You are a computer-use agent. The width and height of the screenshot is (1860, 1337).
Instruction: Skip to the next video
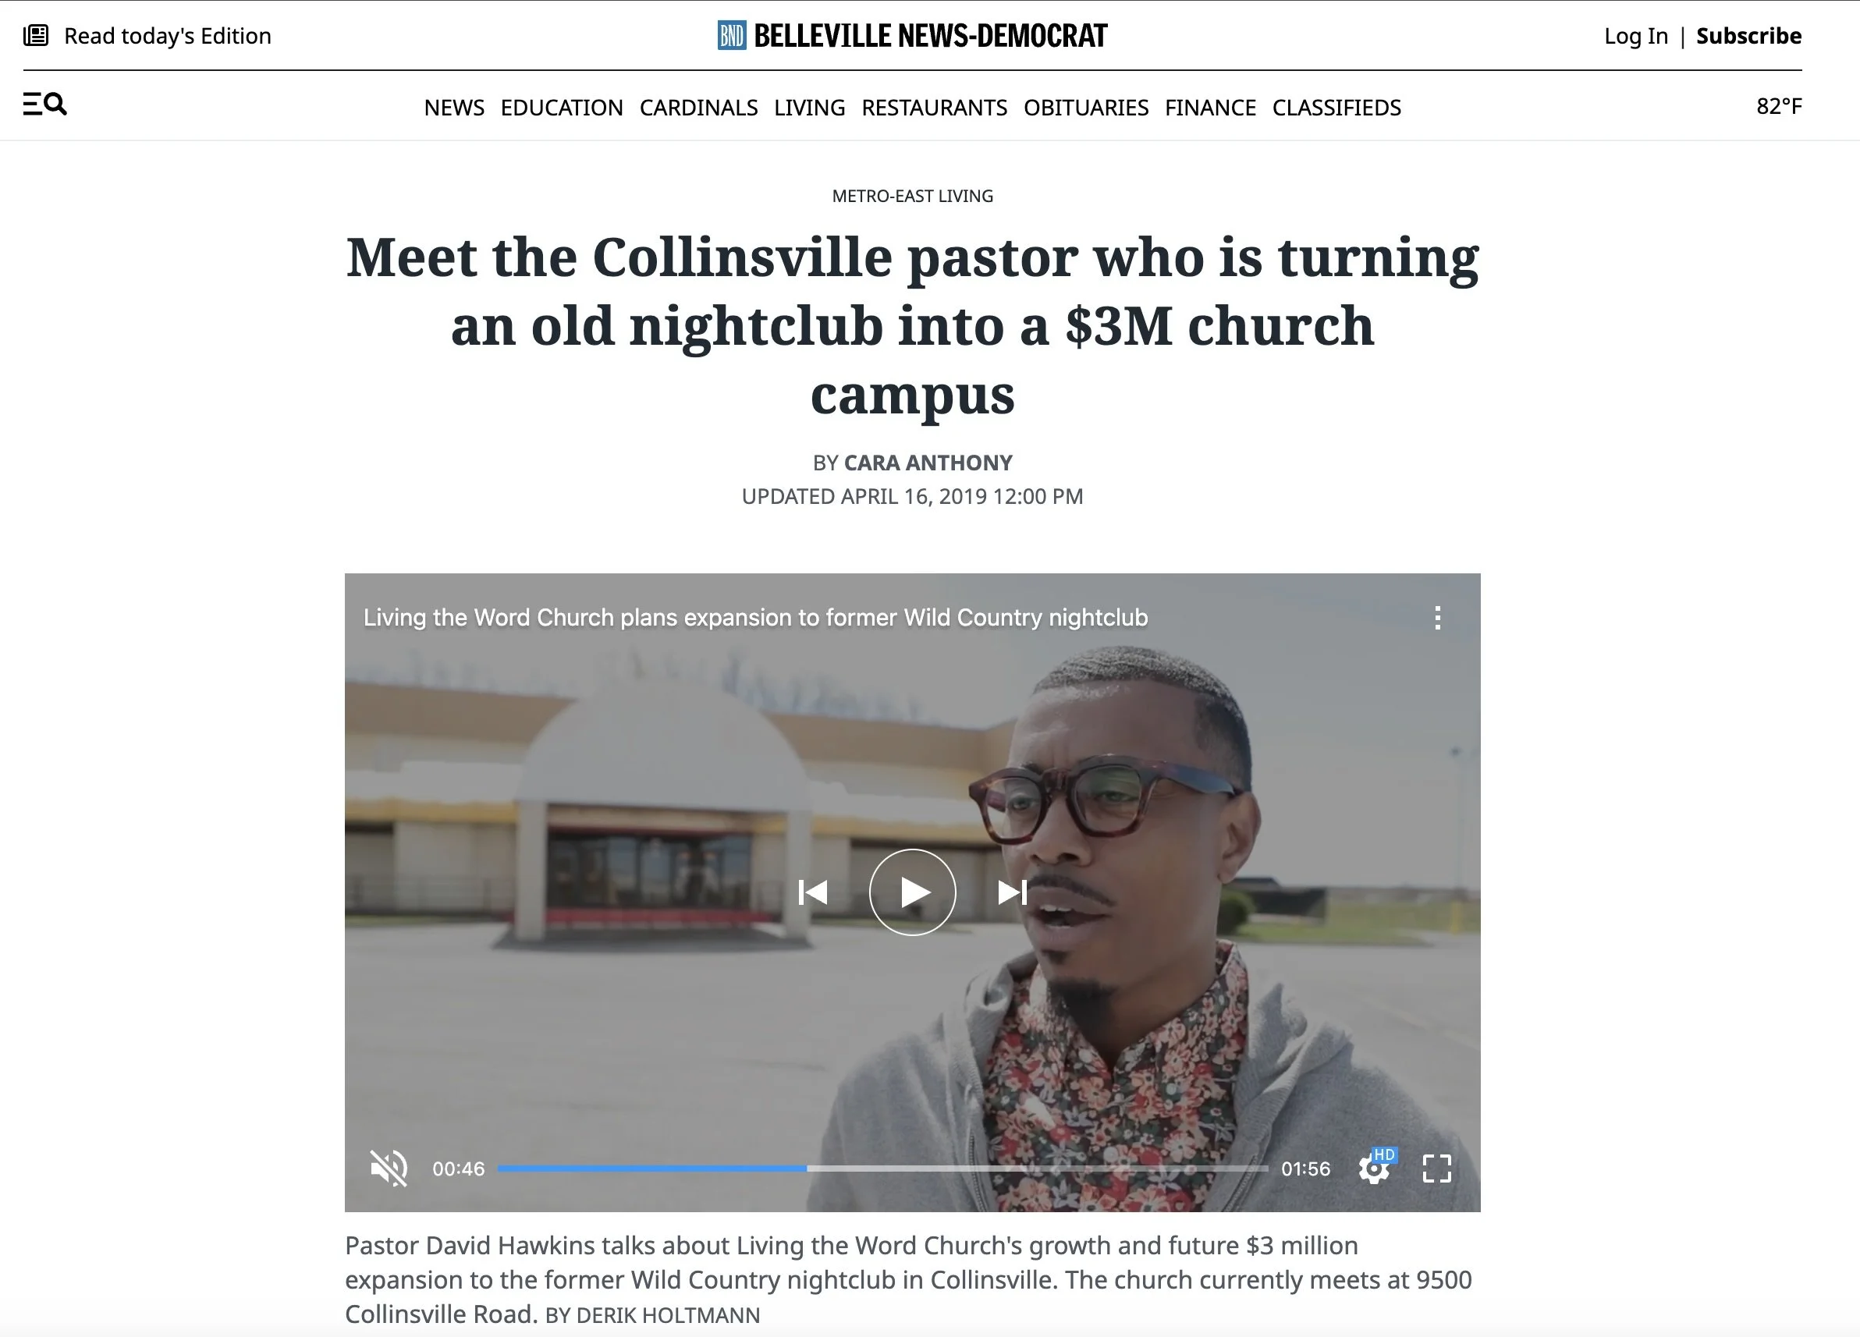pos(1012,892)
